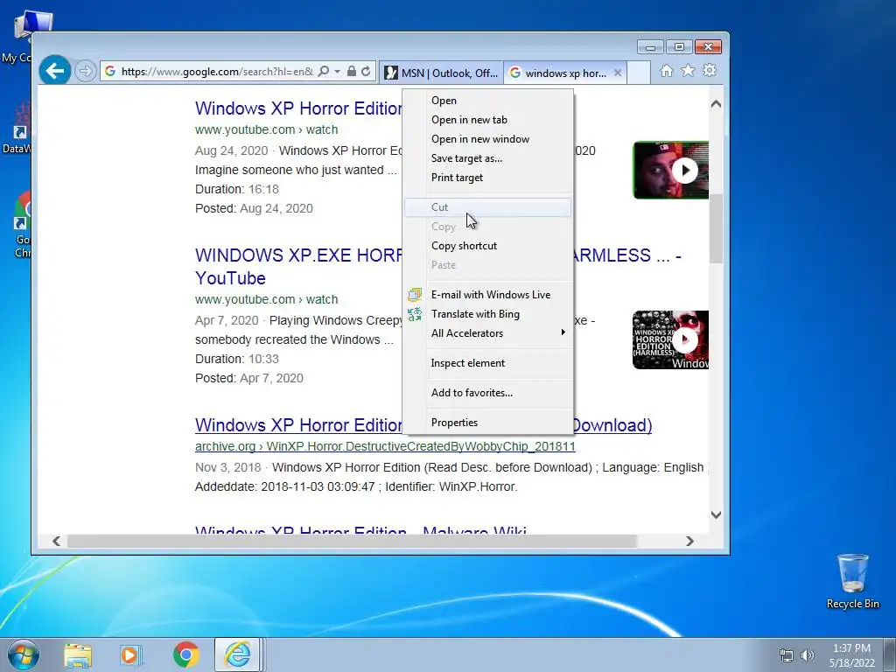Click the search magnifier in address bar

pyautogui.click(x=324, y=72)
